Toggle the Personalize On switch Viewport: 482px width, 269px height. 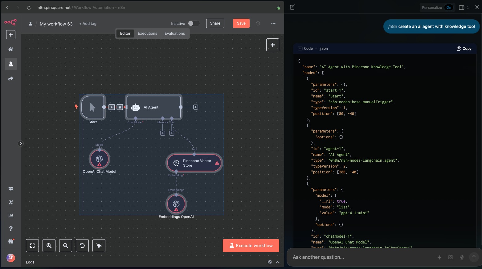449,7
